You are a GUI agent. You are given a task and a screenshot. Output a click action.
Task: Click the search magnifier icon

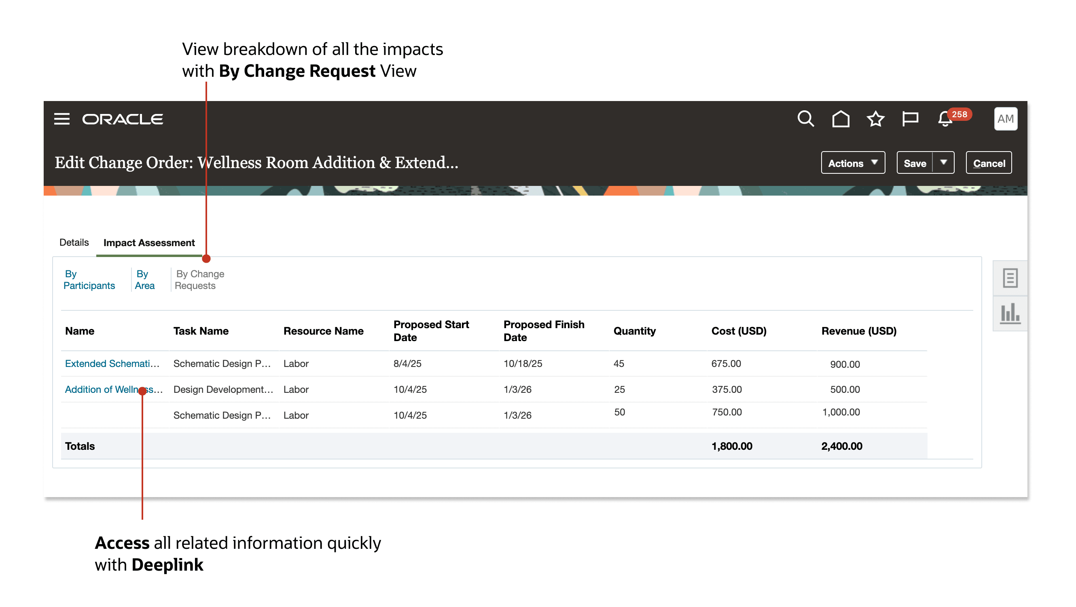tap(805, 119)
